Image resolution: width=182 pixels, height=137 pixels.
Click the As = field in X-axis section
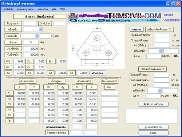[x=154, y=56]
